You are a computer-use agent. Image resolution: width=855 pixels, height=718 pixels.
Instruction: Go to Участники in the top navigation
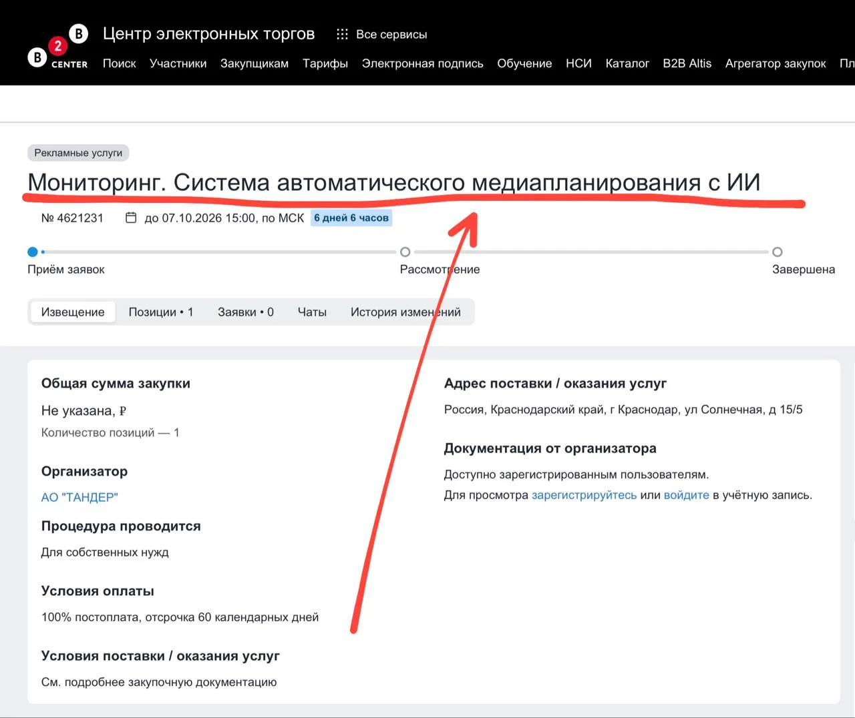(178, 63)
